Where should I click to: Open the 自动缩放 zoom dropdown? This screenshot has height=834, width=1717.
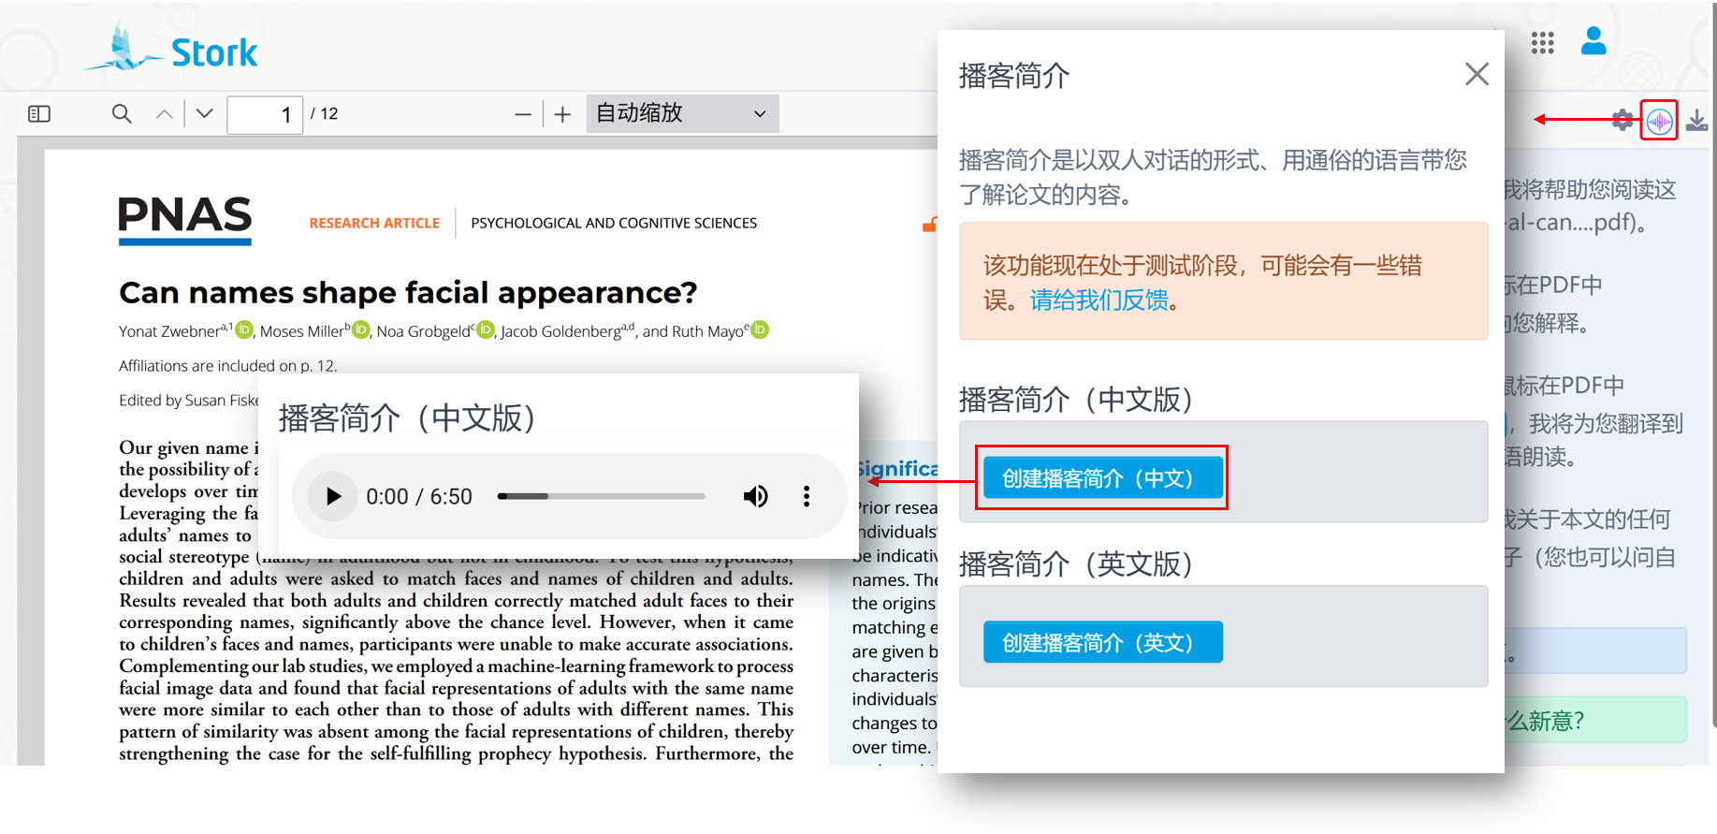coord(682,114)
